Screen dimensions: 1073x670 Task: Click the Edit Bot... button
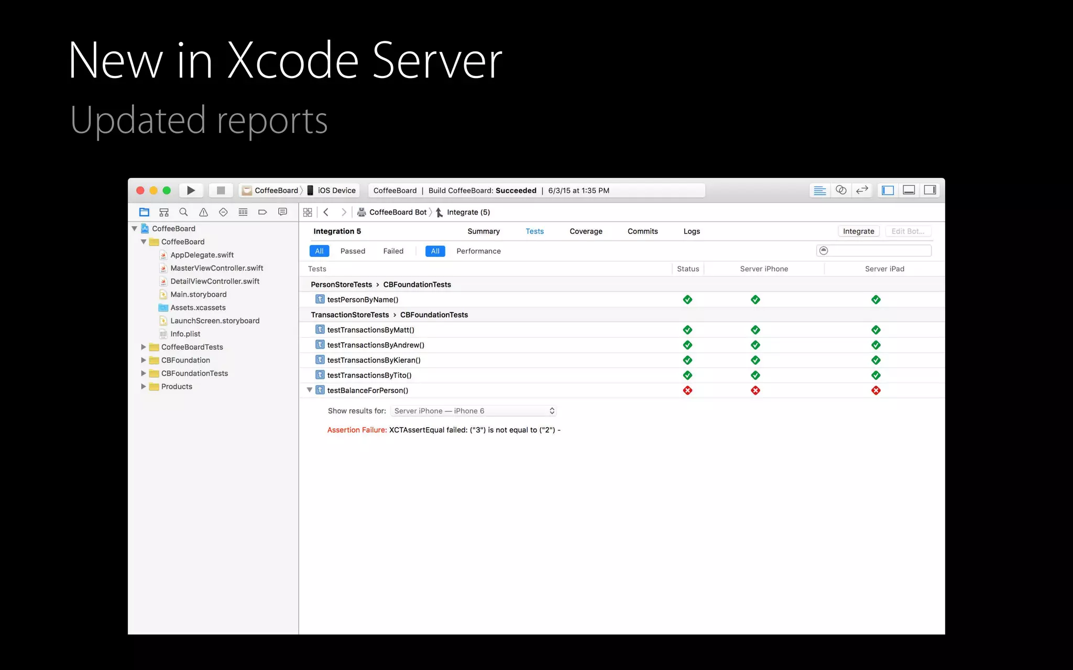(908, 231)
